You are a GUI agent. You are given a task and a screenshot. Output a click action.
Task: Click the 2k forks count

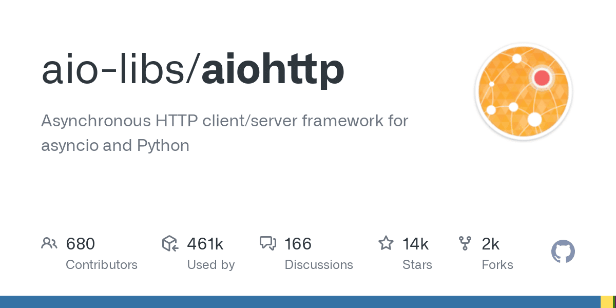pyautogui.click(x=491, y=244)
